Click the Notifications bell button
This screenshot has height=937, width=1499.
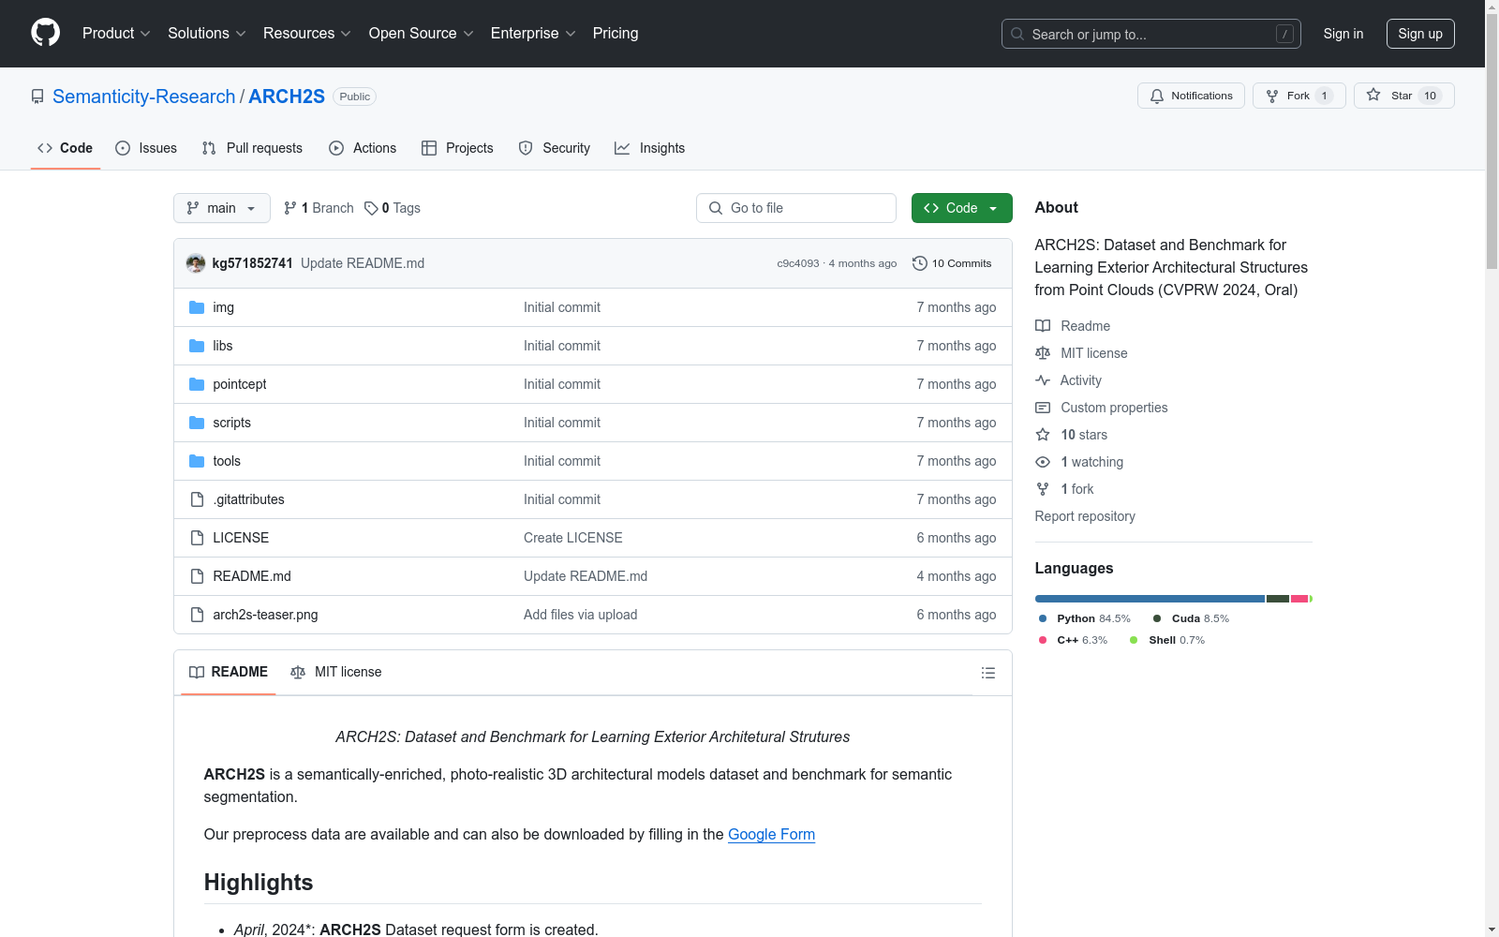click(x=1191, y=96)
